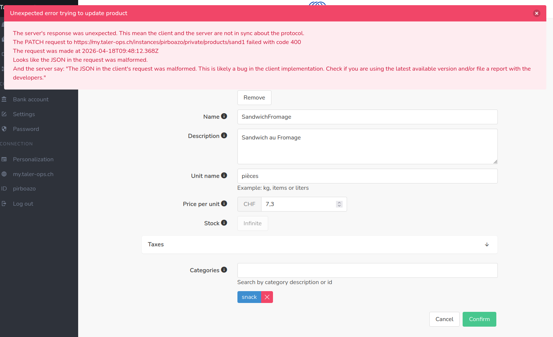Dismiss the error notification with the X icon
Screen dimensions: 553x337
[x=536, y=13]
